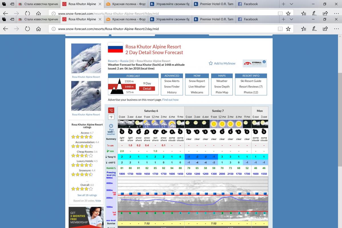The width and height of the screenshot is (342, 228).
Task: Open Photos (12) link
Action: point(251,92)
